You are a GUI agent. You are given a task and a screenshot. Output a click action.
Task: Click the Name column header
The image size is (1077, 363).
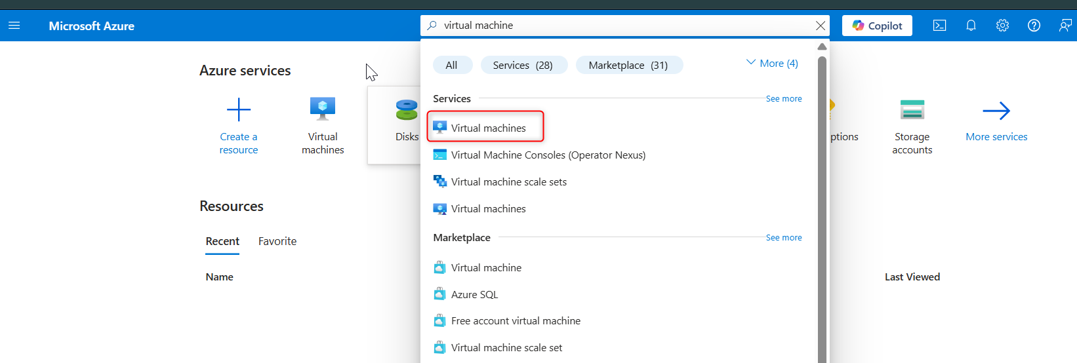[220, 277]
